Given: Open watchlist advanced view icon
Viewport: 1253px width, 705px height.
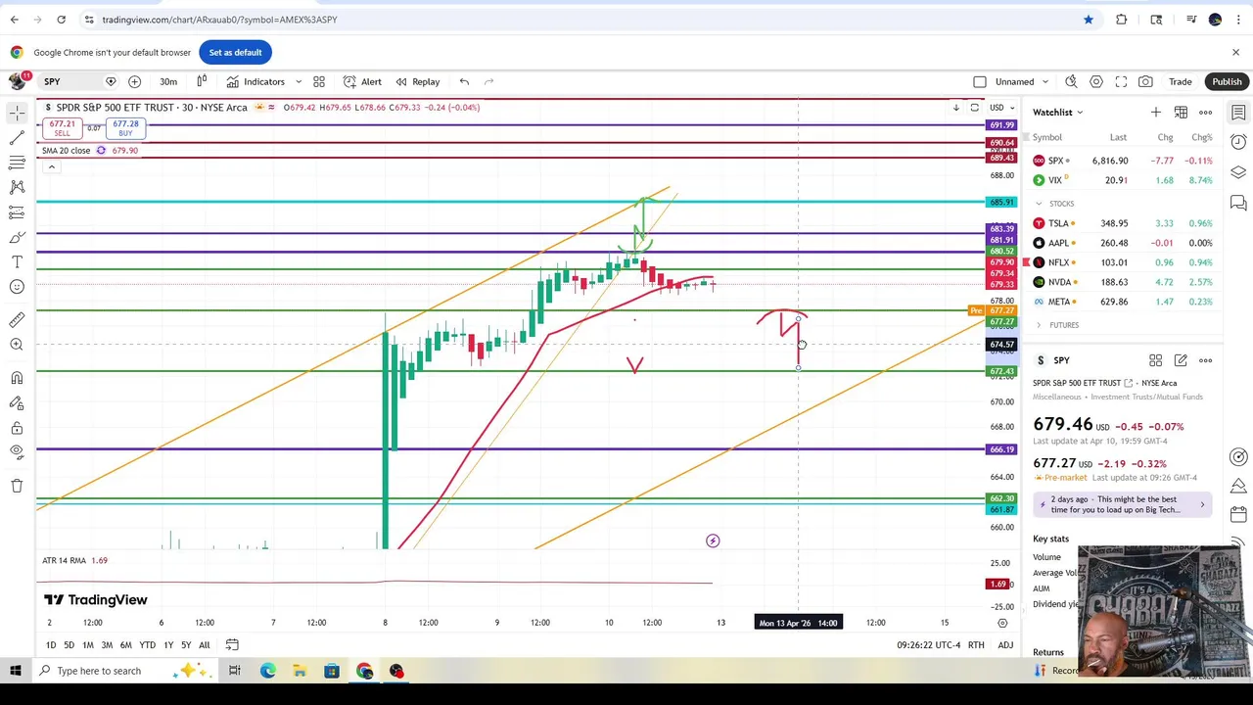Looking at the screenshot, I should (1181, 113).
